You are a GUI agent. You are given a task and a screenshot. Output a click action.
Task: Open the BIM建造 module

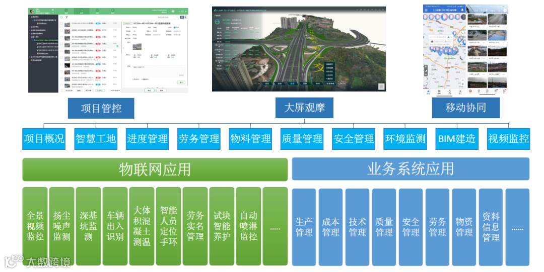coord(457,139)
